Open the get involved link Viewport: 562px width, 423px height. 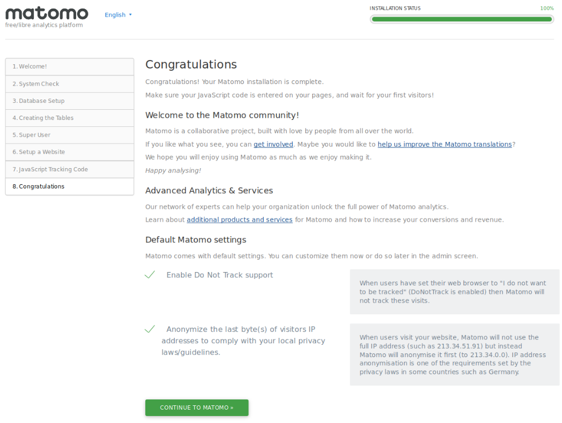[x=273, y=144]
